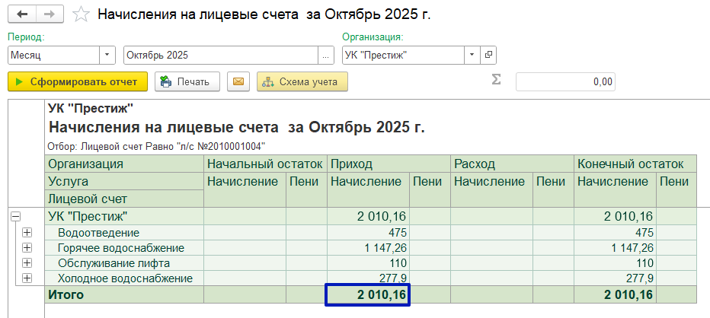Click the back navigation arrow

[21, 14]
